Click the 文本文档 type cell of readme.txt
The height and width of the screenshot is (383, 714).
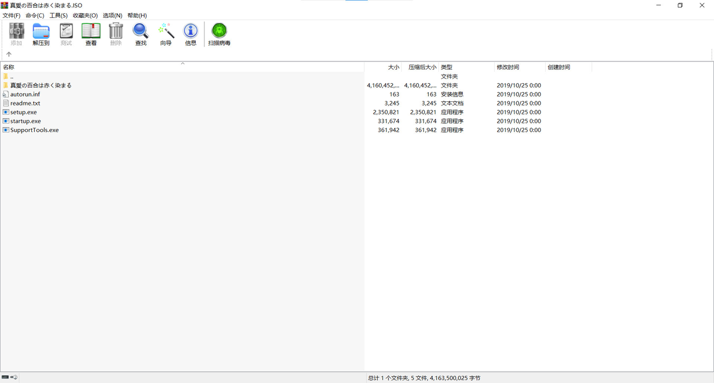point(452,103)
